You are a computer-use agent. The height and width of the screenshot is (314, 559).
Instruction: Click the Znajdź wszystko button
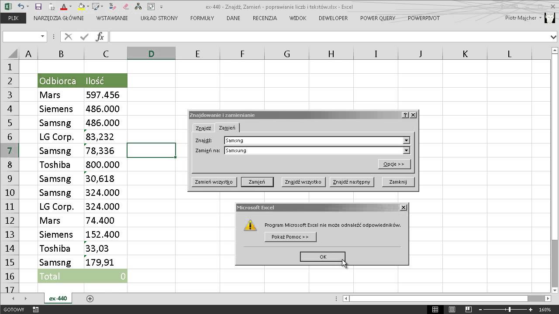(x=303, y=182)
